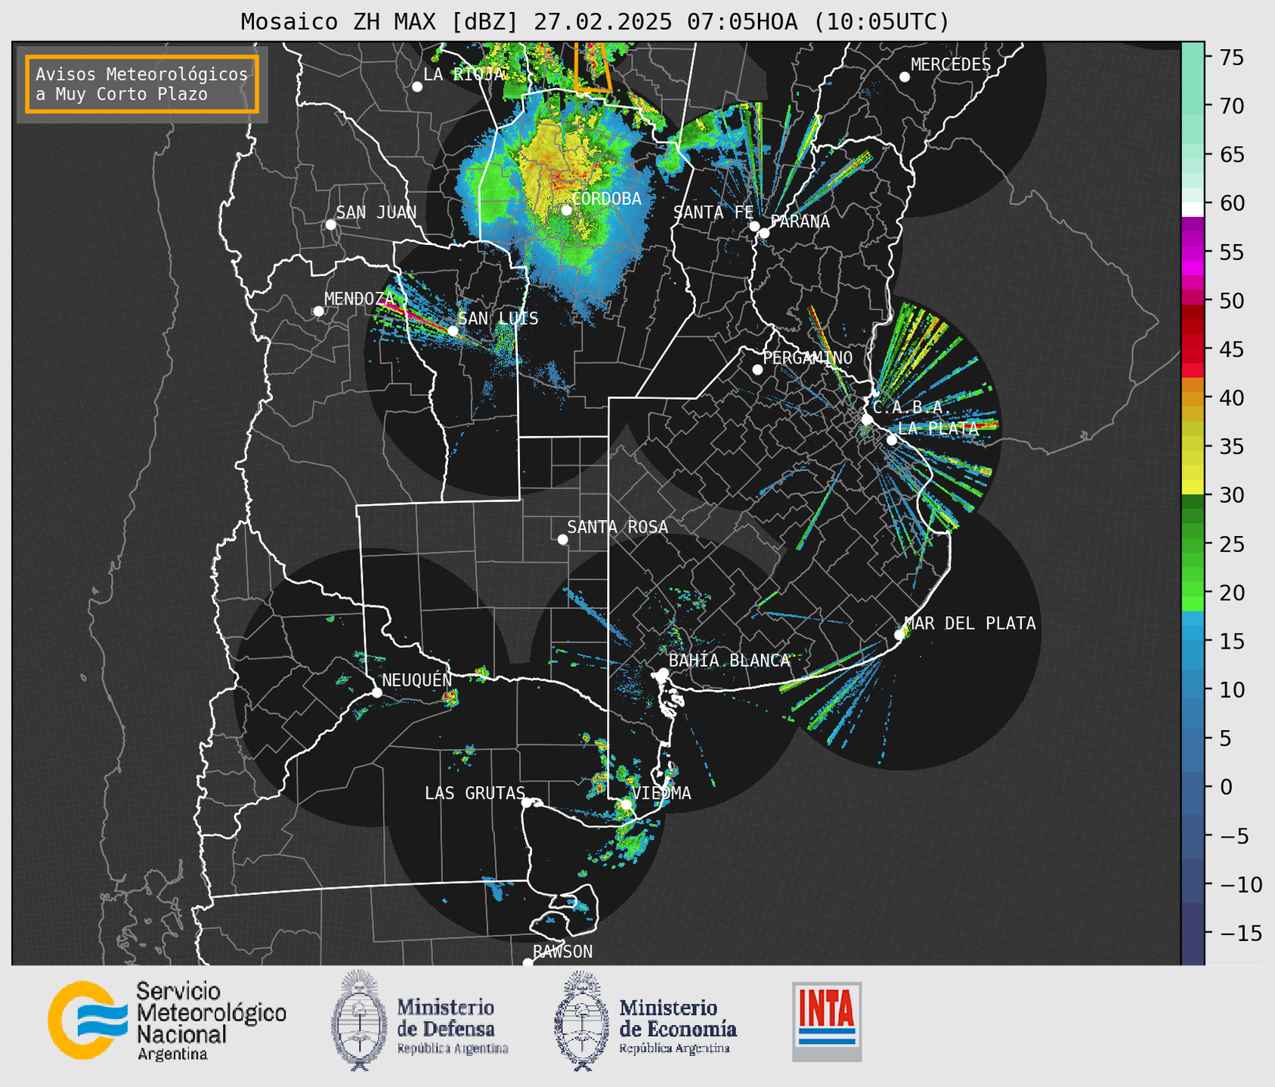The width and height of the screenshot is (1275, 1087).
Task: Click the Avisos Meteorológicos a Muy Corto Plazo legend box
Action: [142, 84]
